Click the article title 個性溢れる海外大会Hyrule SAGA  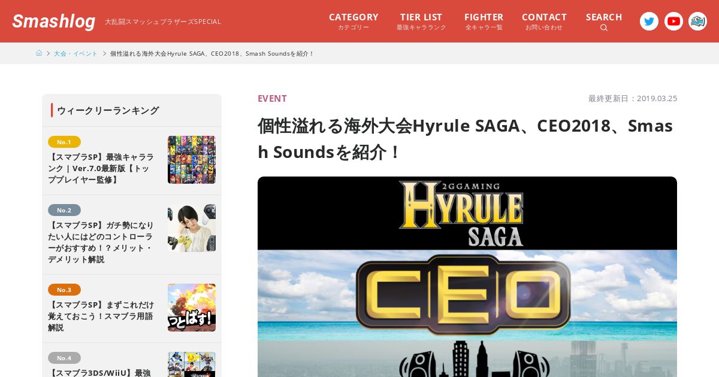tap(466, 139)
